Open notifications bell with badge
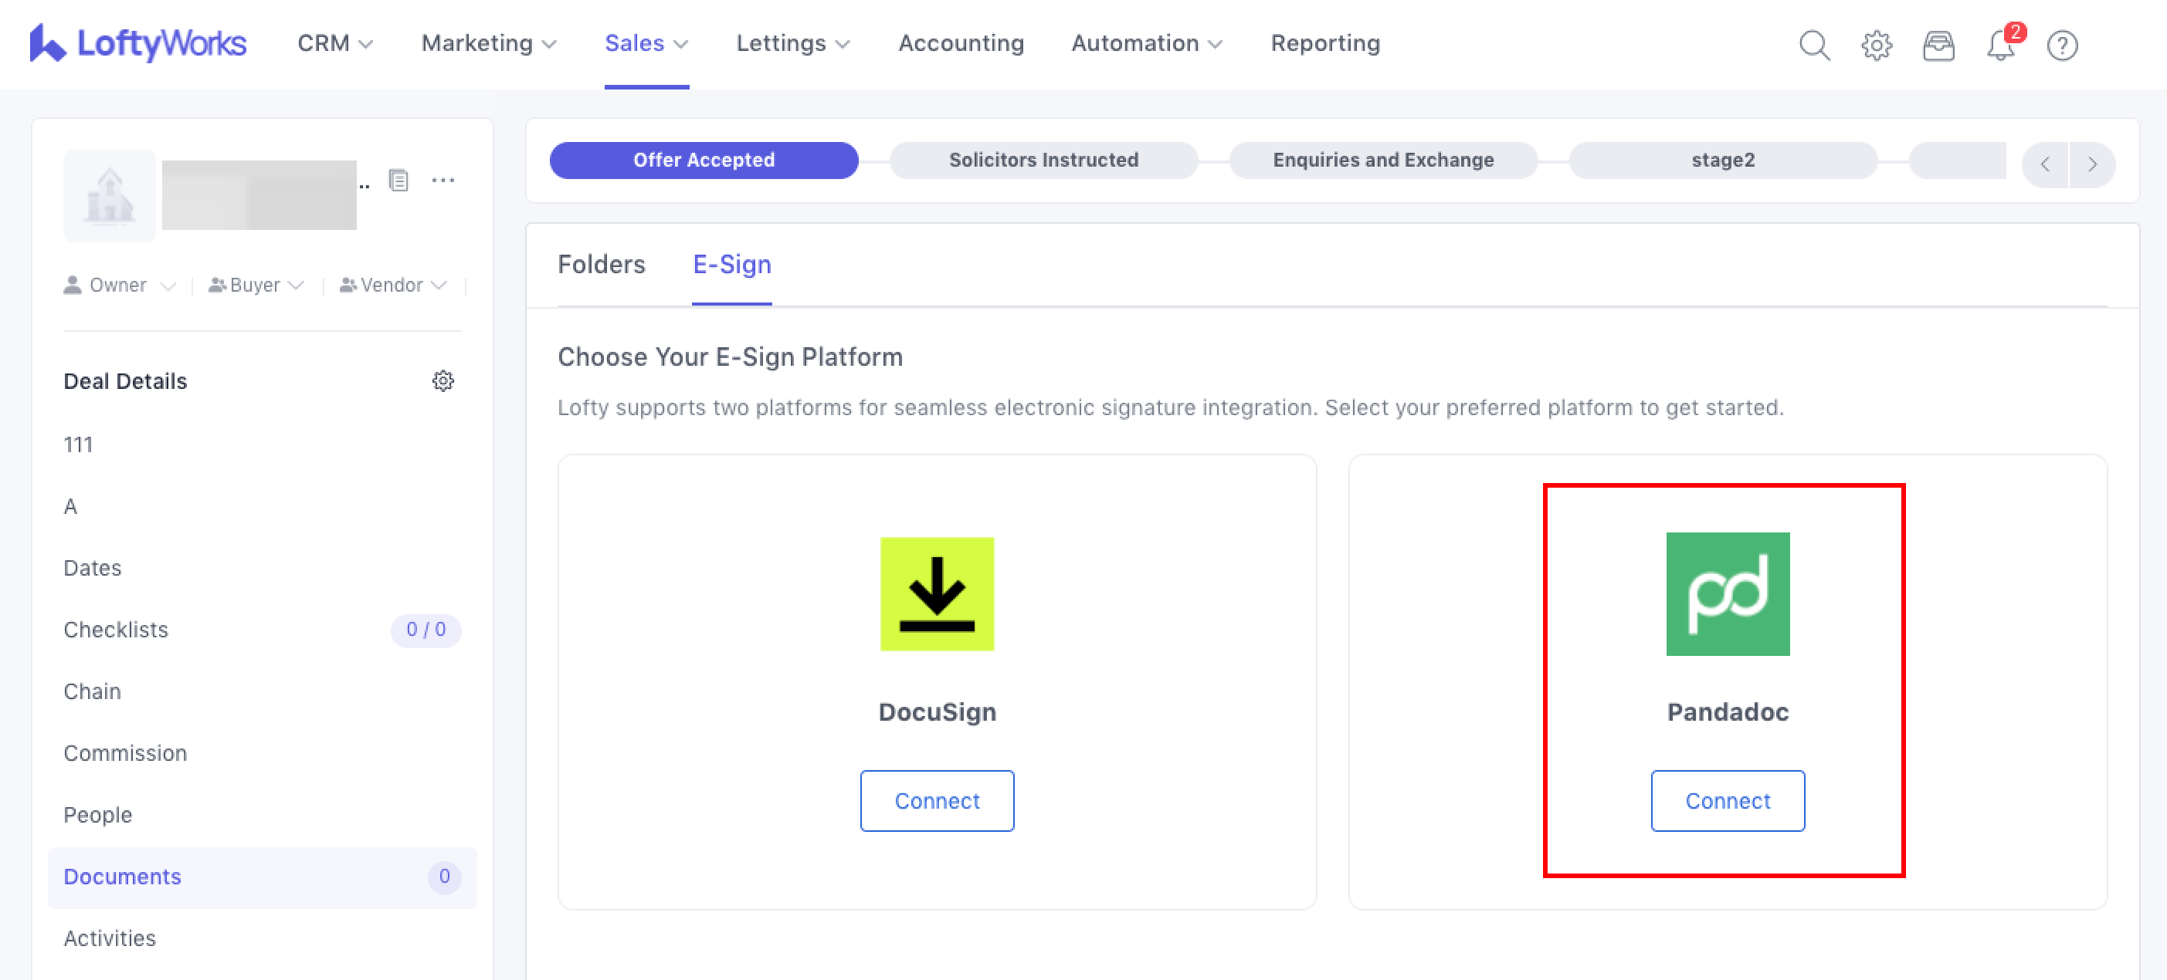 click(x=2000, y=45)
